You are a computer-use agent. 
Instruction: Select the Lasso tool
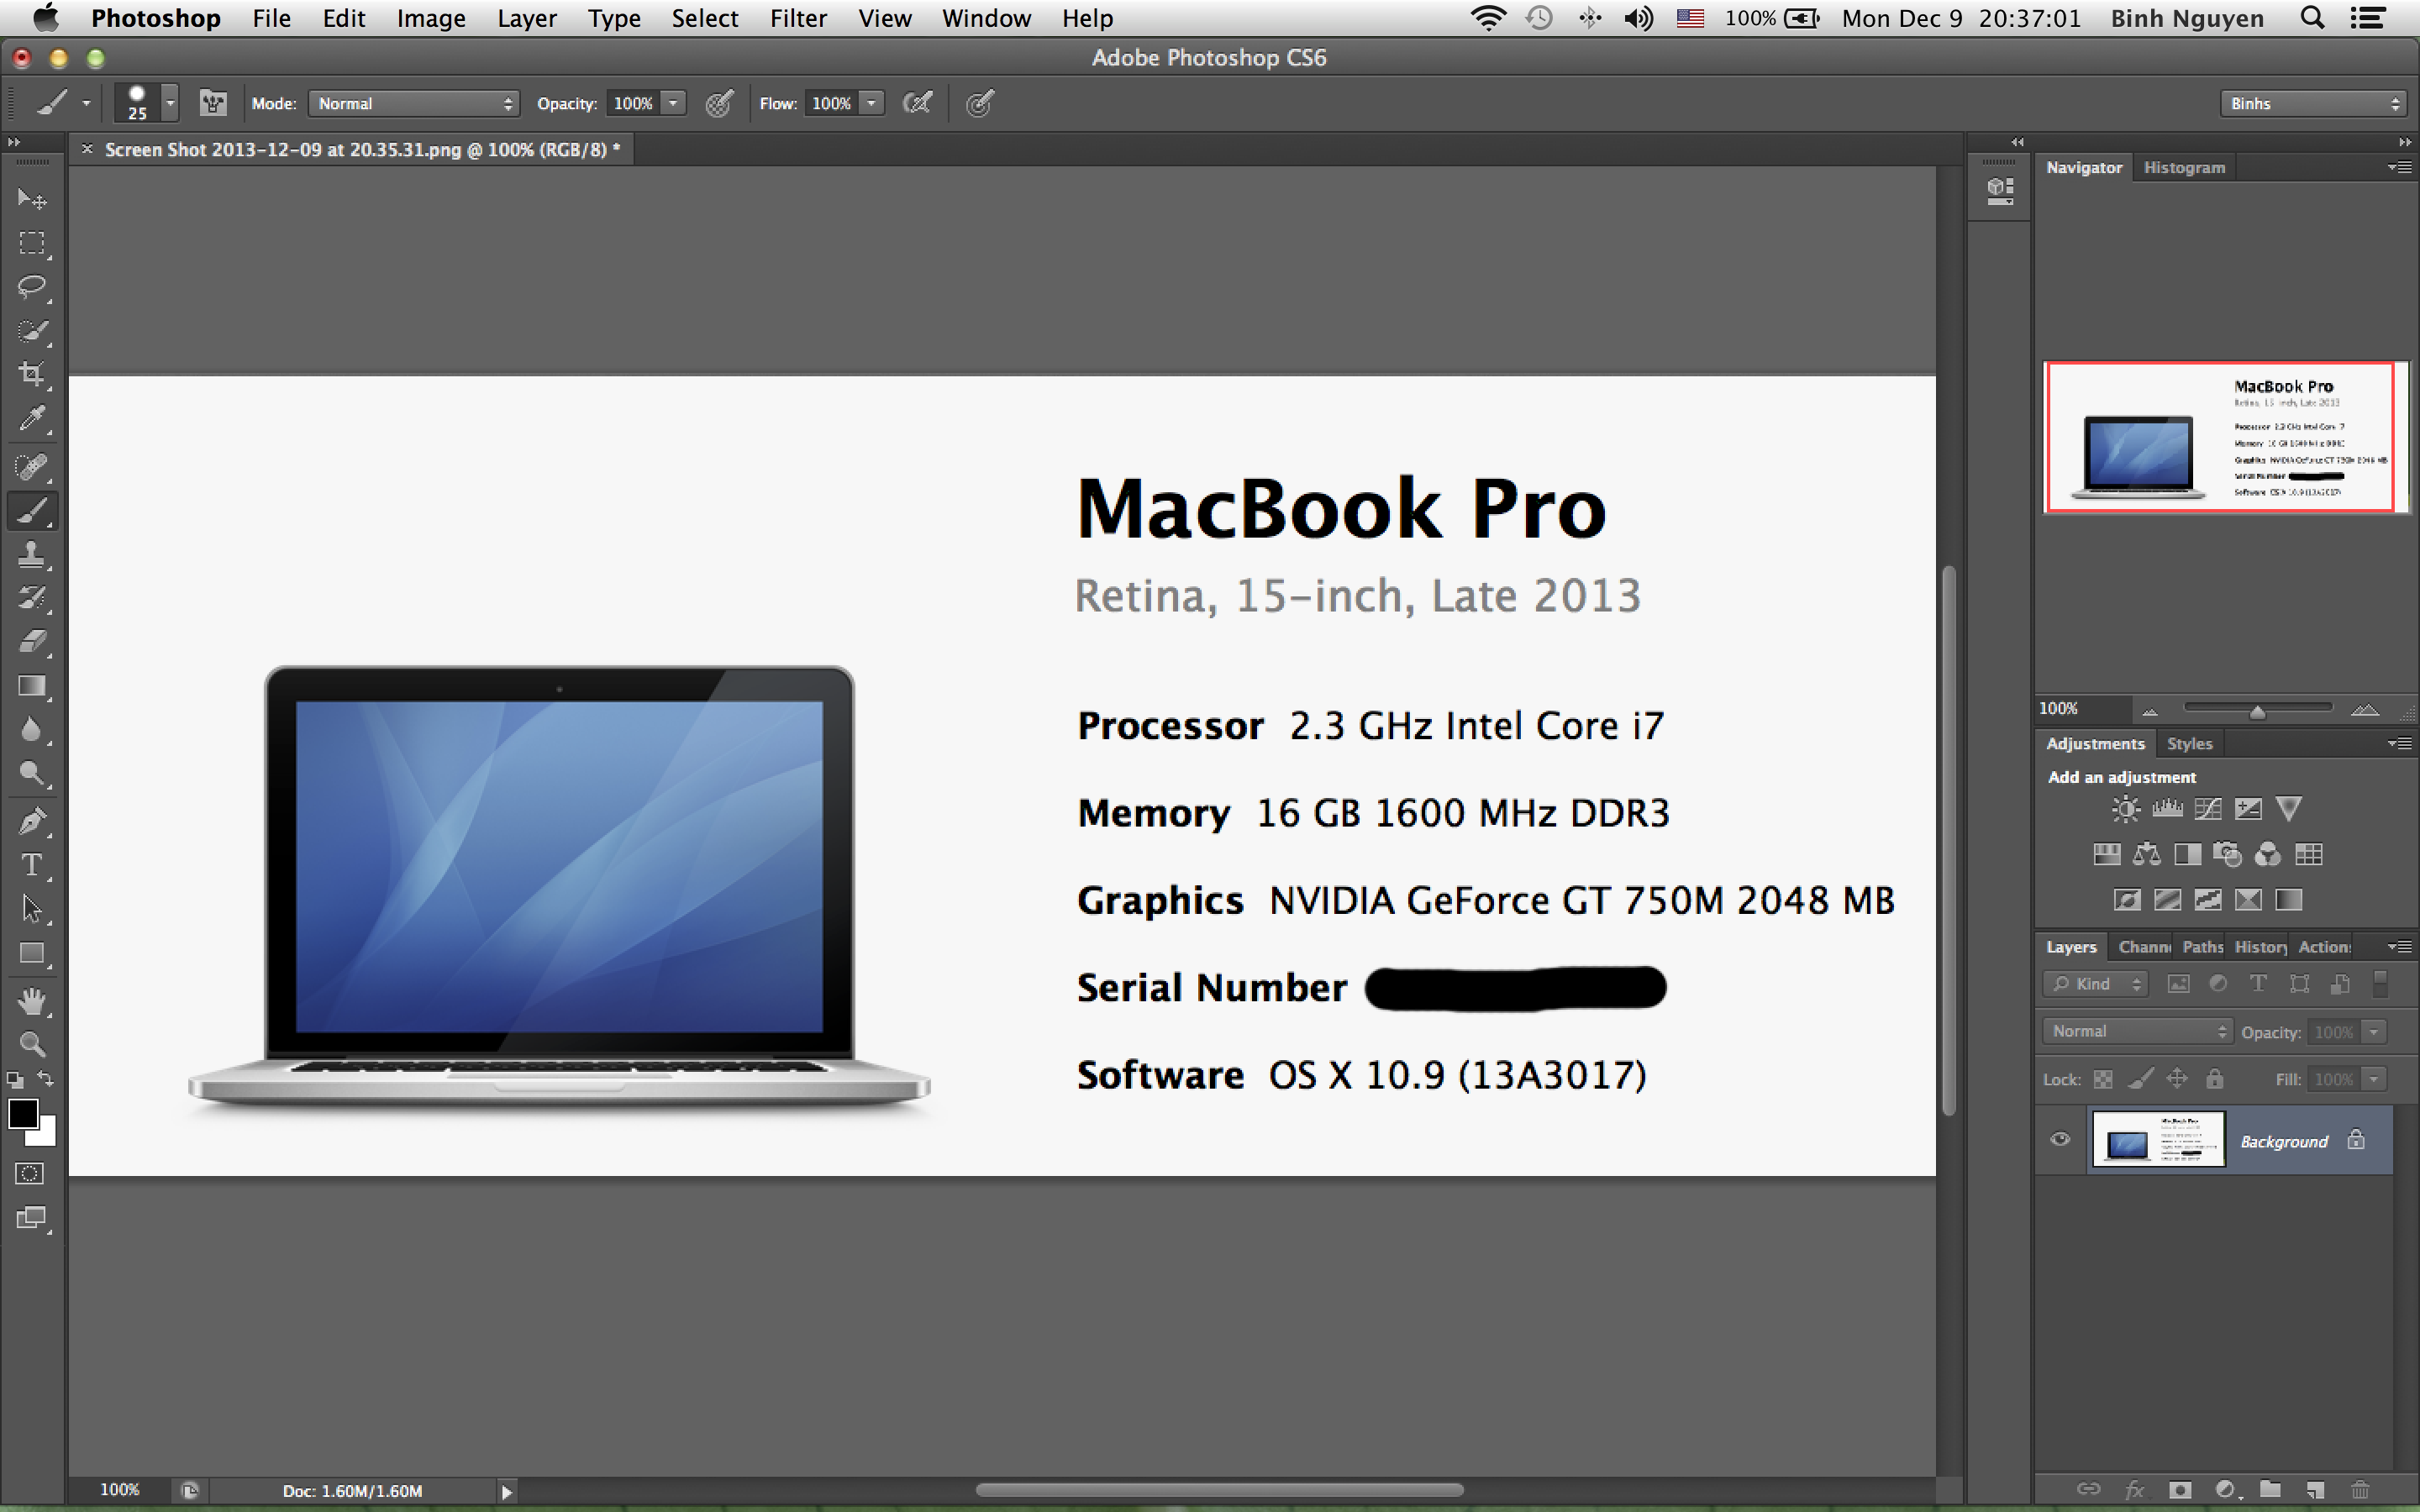click(31, 287)
